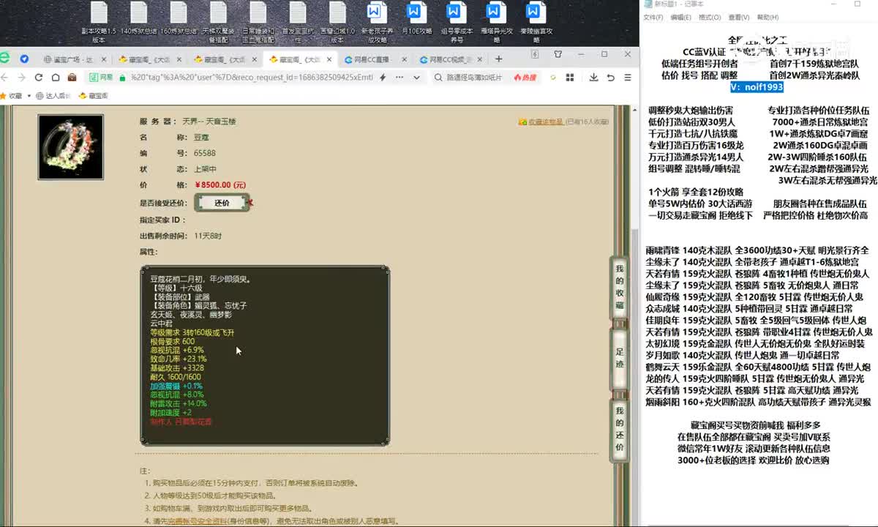Image resolution: width=878 pixels, height=527 pixels.
Task: Open the 画壁幻域1.0版本 desktop file
Action: tap(337, 22)
